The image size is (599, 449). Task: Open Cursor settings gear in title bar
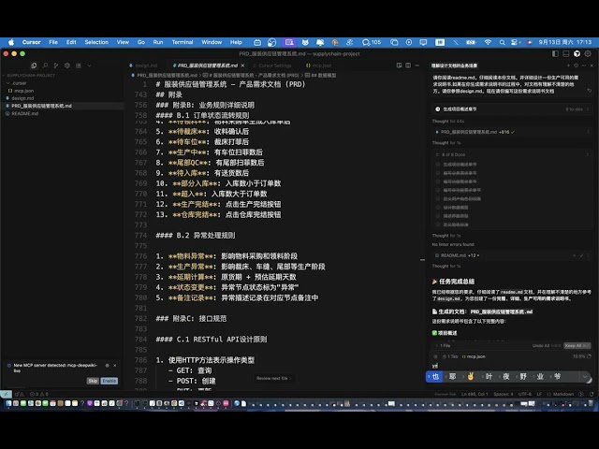coord(588,54)
